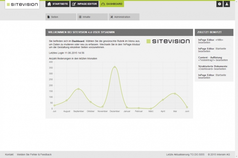
Task: Open recent item Strukturierte Dokumente «Dashboard»
Action: tap(213, 68)
